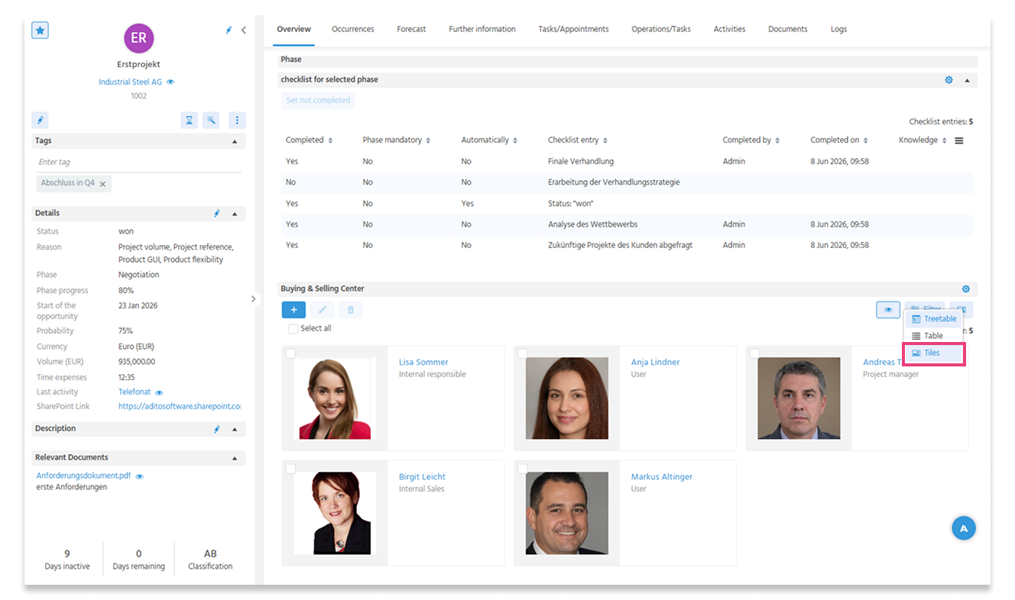
Task: Click the hourglass icon in left panel
Action: point(190,120)
